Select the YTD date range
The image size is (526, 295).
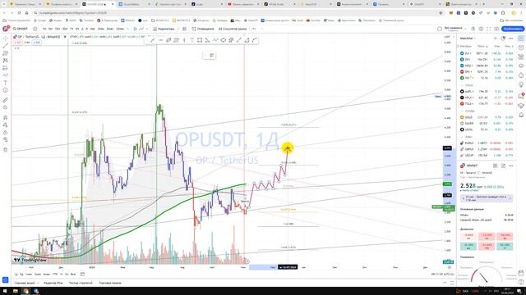click(x=55, y=275)
